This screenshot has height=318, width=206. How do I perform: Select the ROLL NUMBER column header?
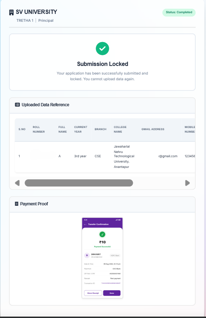pyautogui.click(x=39, y=129)
